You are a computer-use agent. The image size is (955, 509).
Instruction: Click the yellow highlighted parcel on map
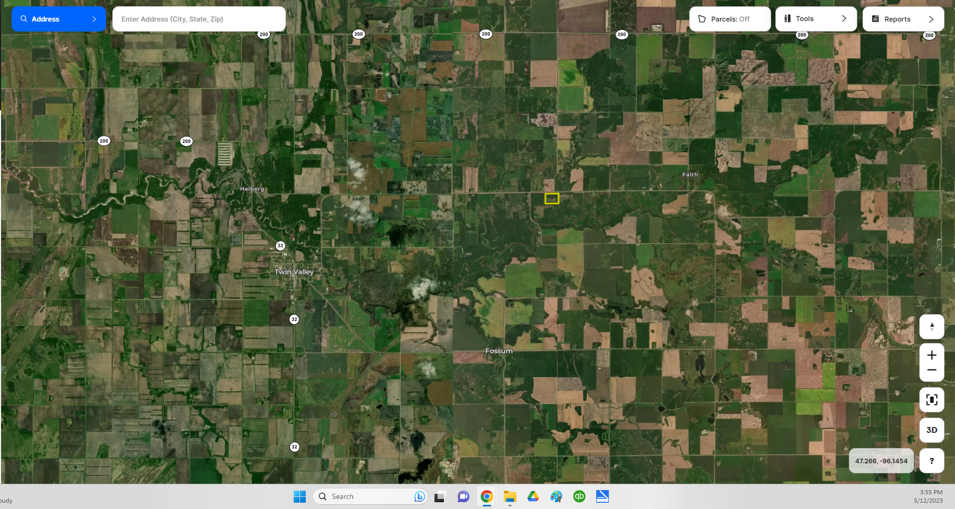pyautogui.click(x=552, y=199)
